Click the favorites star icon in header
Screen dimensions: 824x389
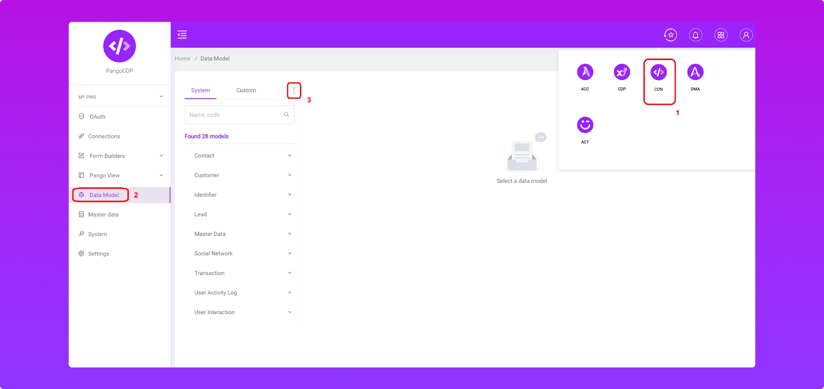[x=670, y=35]
